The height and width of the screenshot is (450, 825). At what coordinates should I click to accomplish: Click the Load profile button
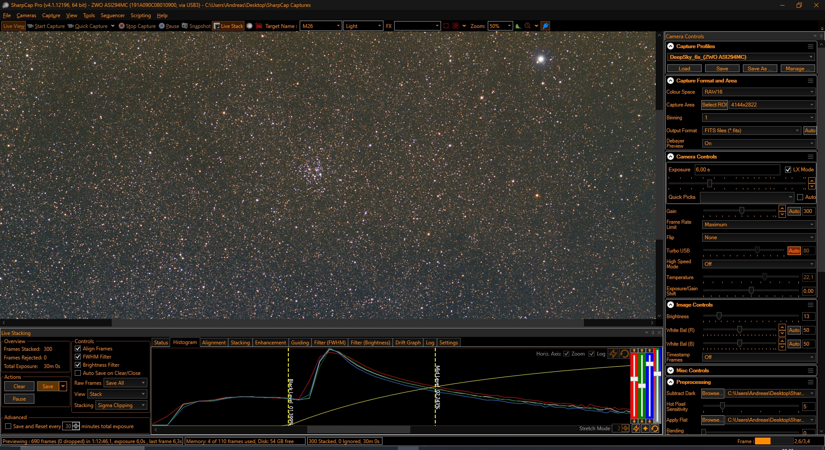(x=684, y=69)
